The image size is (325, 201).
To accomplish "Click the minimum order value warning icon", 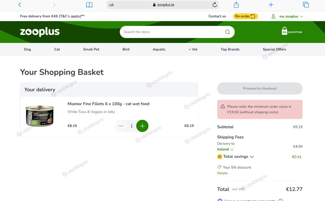I will pos(223,106).
